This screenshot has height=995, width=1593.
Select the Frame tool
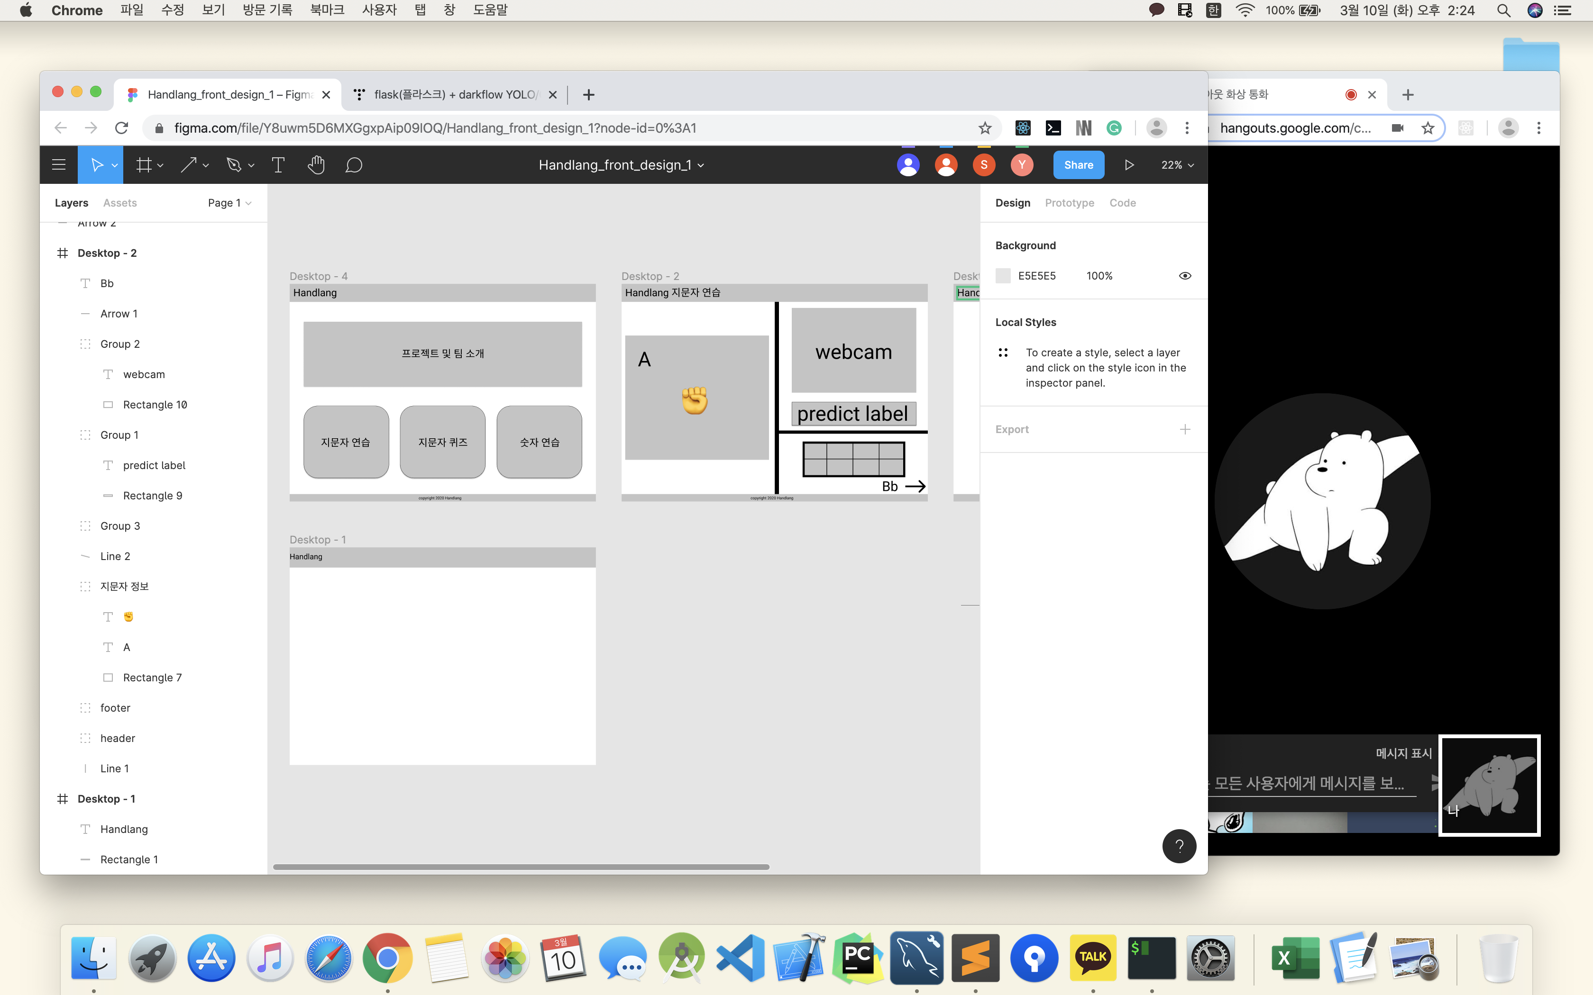tap(144, 165)
